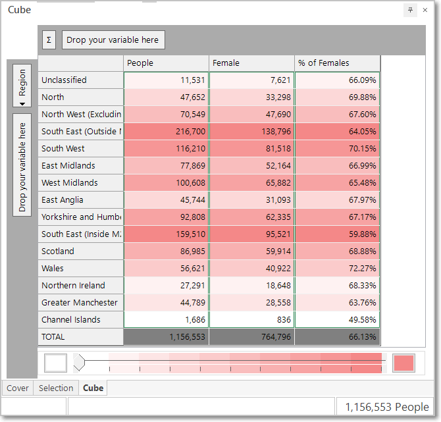
Task: Click the red high-end color swatch
Action: (404, 363)
